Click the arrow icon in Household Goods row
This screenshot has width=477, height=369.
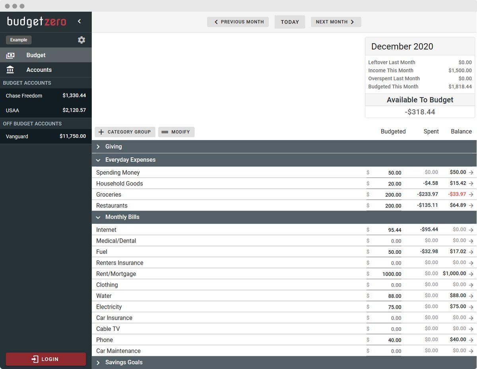pos(471,184)
